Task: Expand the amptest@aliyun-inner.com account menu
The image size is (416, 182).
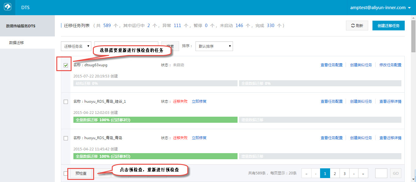Action: point(381,8)
